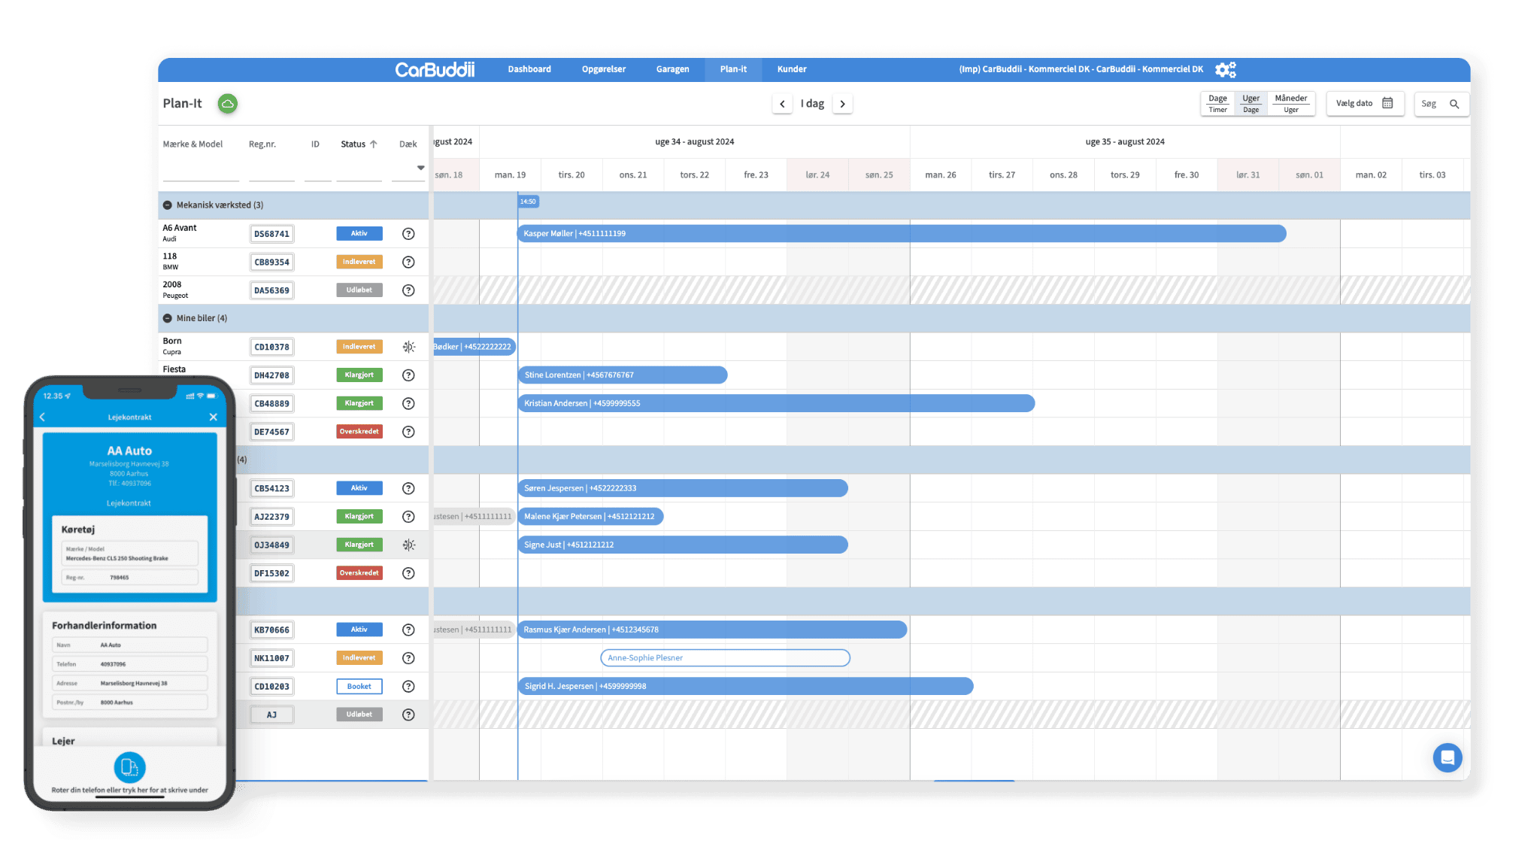Click the Reg.nr. filter field
Viewport: 1540px width, 865px height.
(x=271, y=174)
